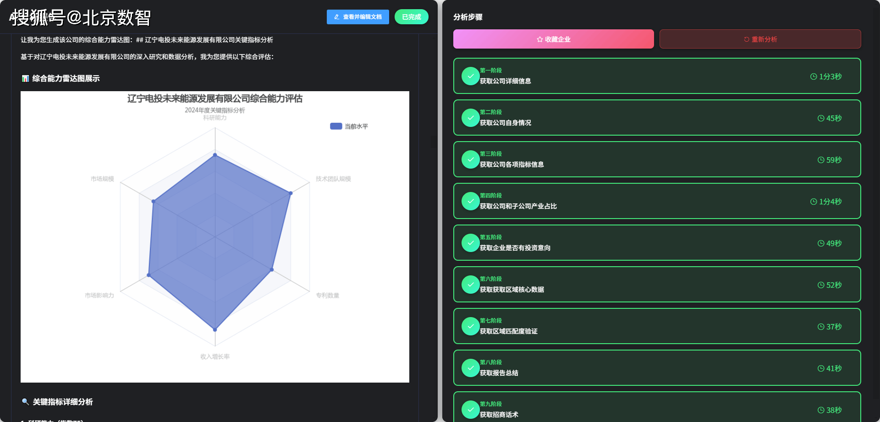This screenshot has width=880, height=422.
Task: Click the green checkmark for 第五阶段
Action: 470,243
